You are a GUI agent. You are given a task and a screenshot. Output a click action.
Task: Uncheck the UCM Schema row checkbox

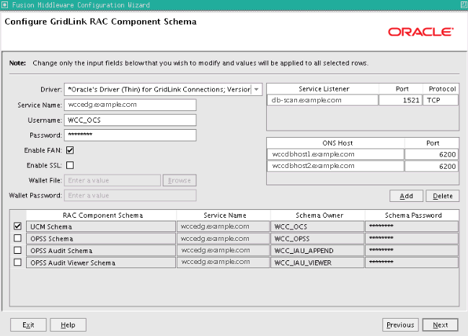click(17, 226)
